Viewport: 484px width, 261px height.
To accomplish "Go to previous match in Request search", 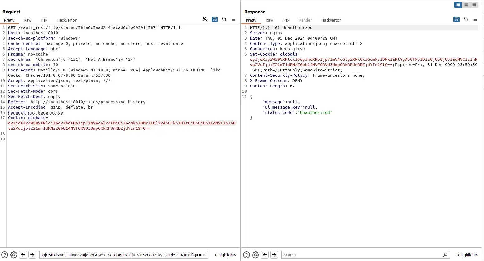I will coord(23,255).
